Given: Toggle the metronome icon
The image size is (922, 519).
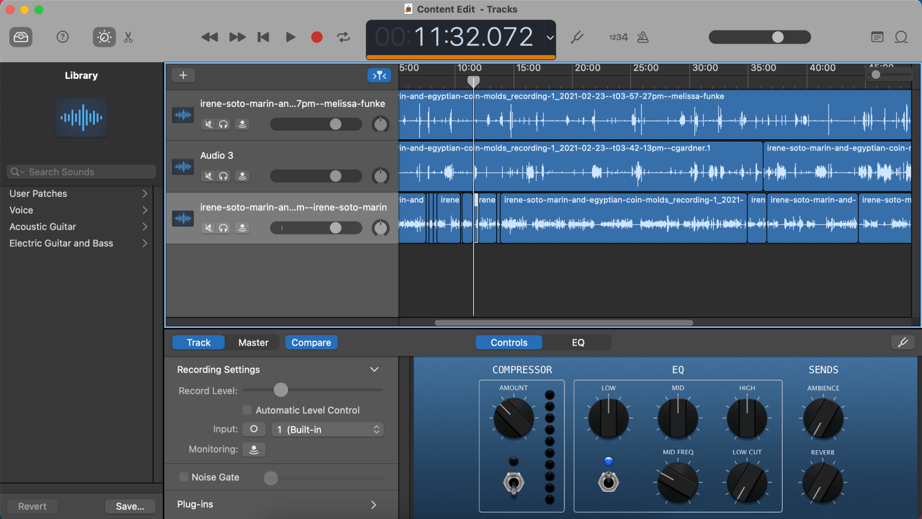Looking at the screenshot, I should point(643,37).
